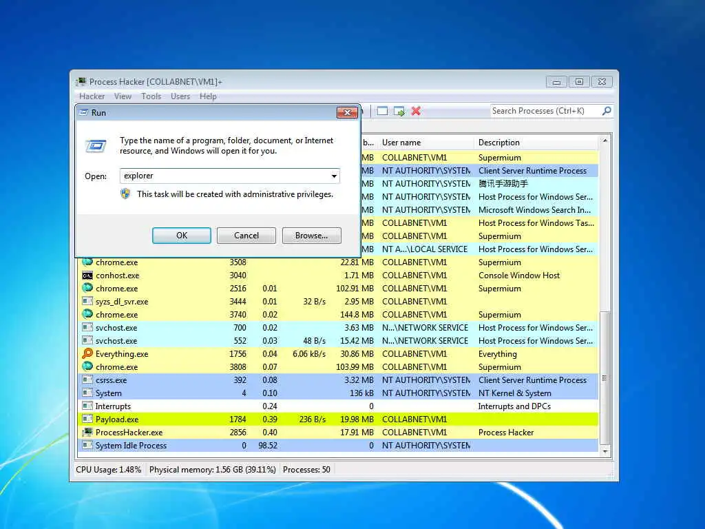Viewport: 705px width, 529px height.
Task: Click the NT Kernel & System description
Action: [x=514, y=393]
